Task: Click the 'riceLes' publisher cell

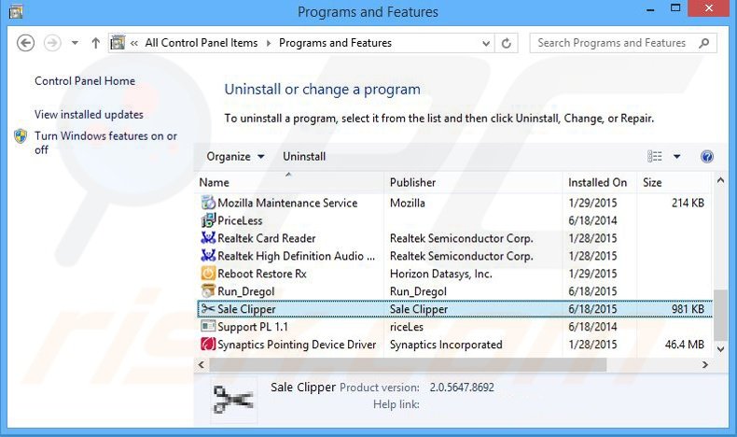Action: pyautogui.click(x=406, y=327)
